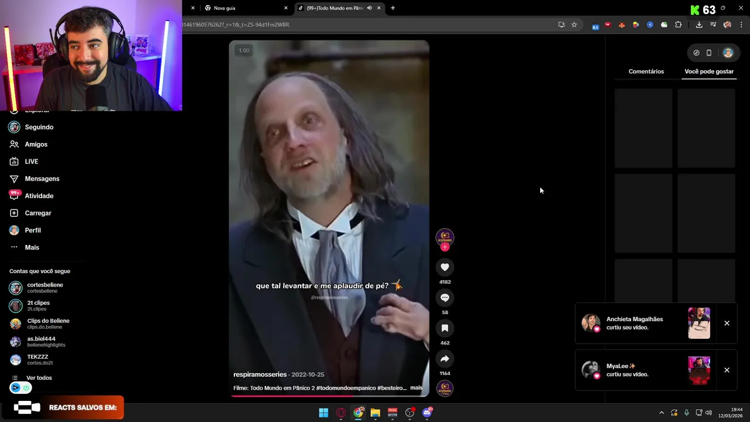750x422 pixels.
Task: Mute the TikTok tab's speaker icon
Action: click(369, 8)
